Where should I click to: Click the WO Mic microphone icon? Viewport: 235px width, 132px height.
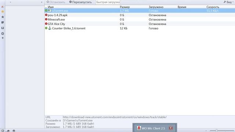[139, 128]
